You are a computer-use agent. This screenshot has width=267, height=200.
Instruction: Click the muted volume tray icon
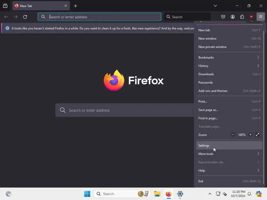click(x=224, y=194)
